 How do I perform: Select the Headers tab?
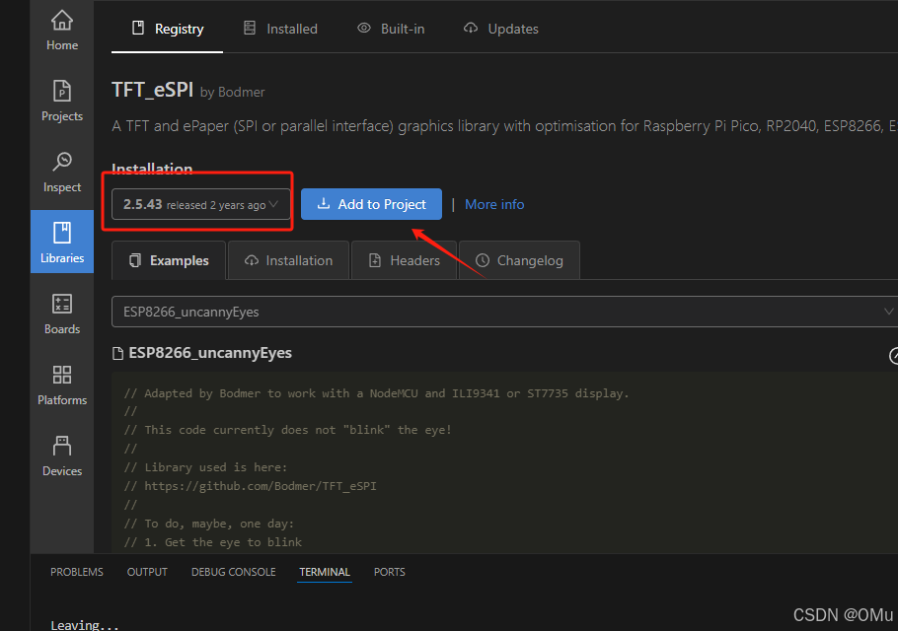(404, 260)
